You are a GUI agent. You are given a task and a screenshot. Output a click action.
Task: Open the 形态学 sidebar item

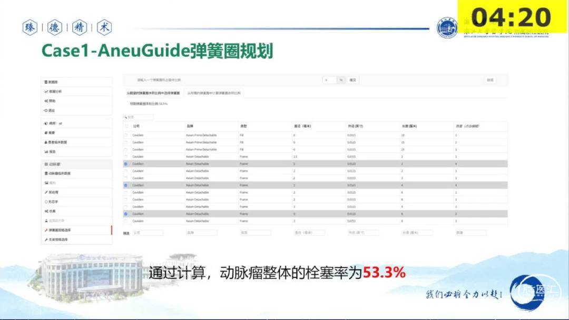pos(76,202)
